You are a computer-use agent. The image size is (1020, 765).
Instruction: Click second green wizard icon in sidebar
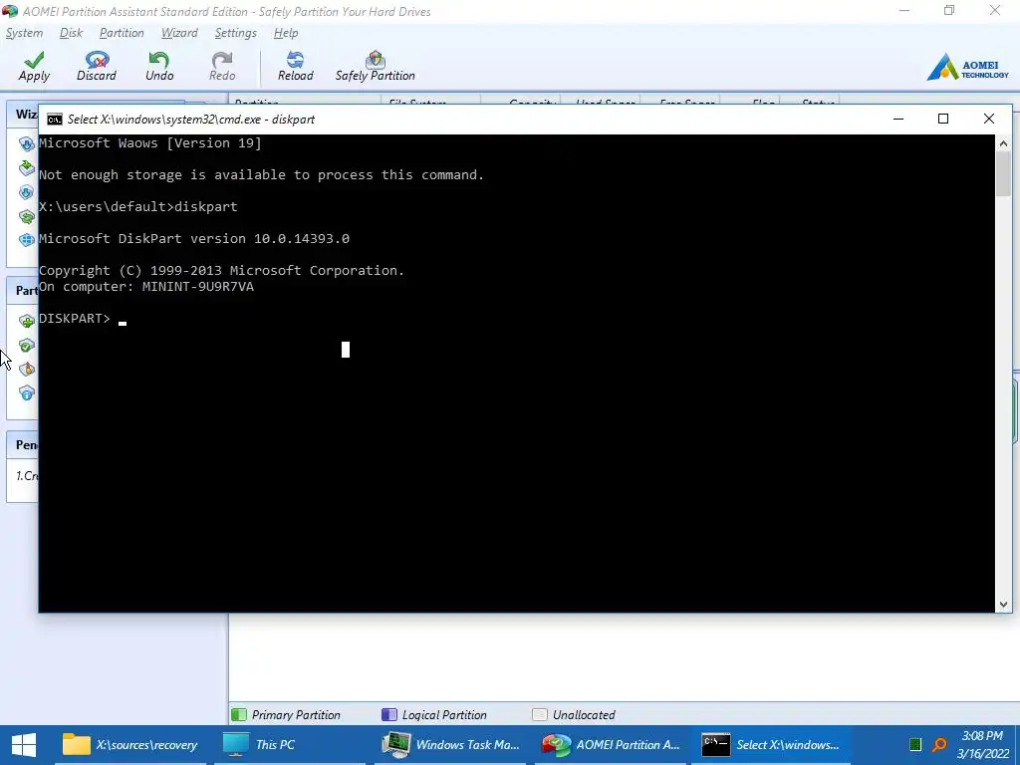27,167
